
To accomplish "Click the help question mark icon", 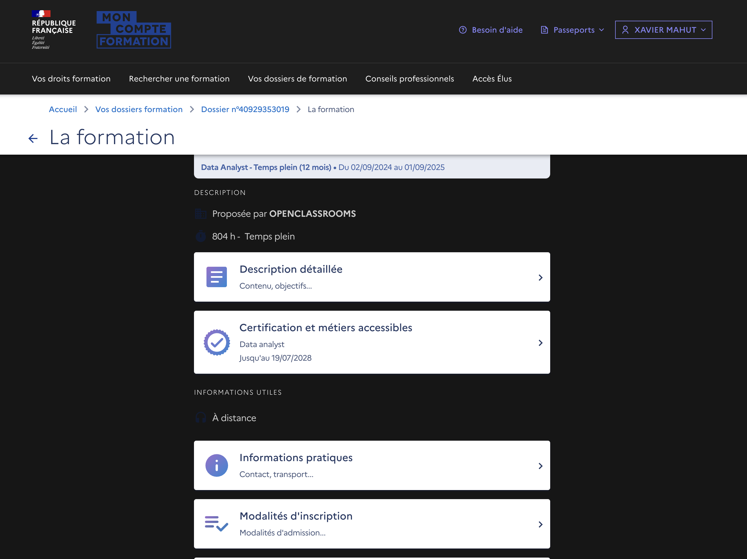I will click(x=463, y=30).
